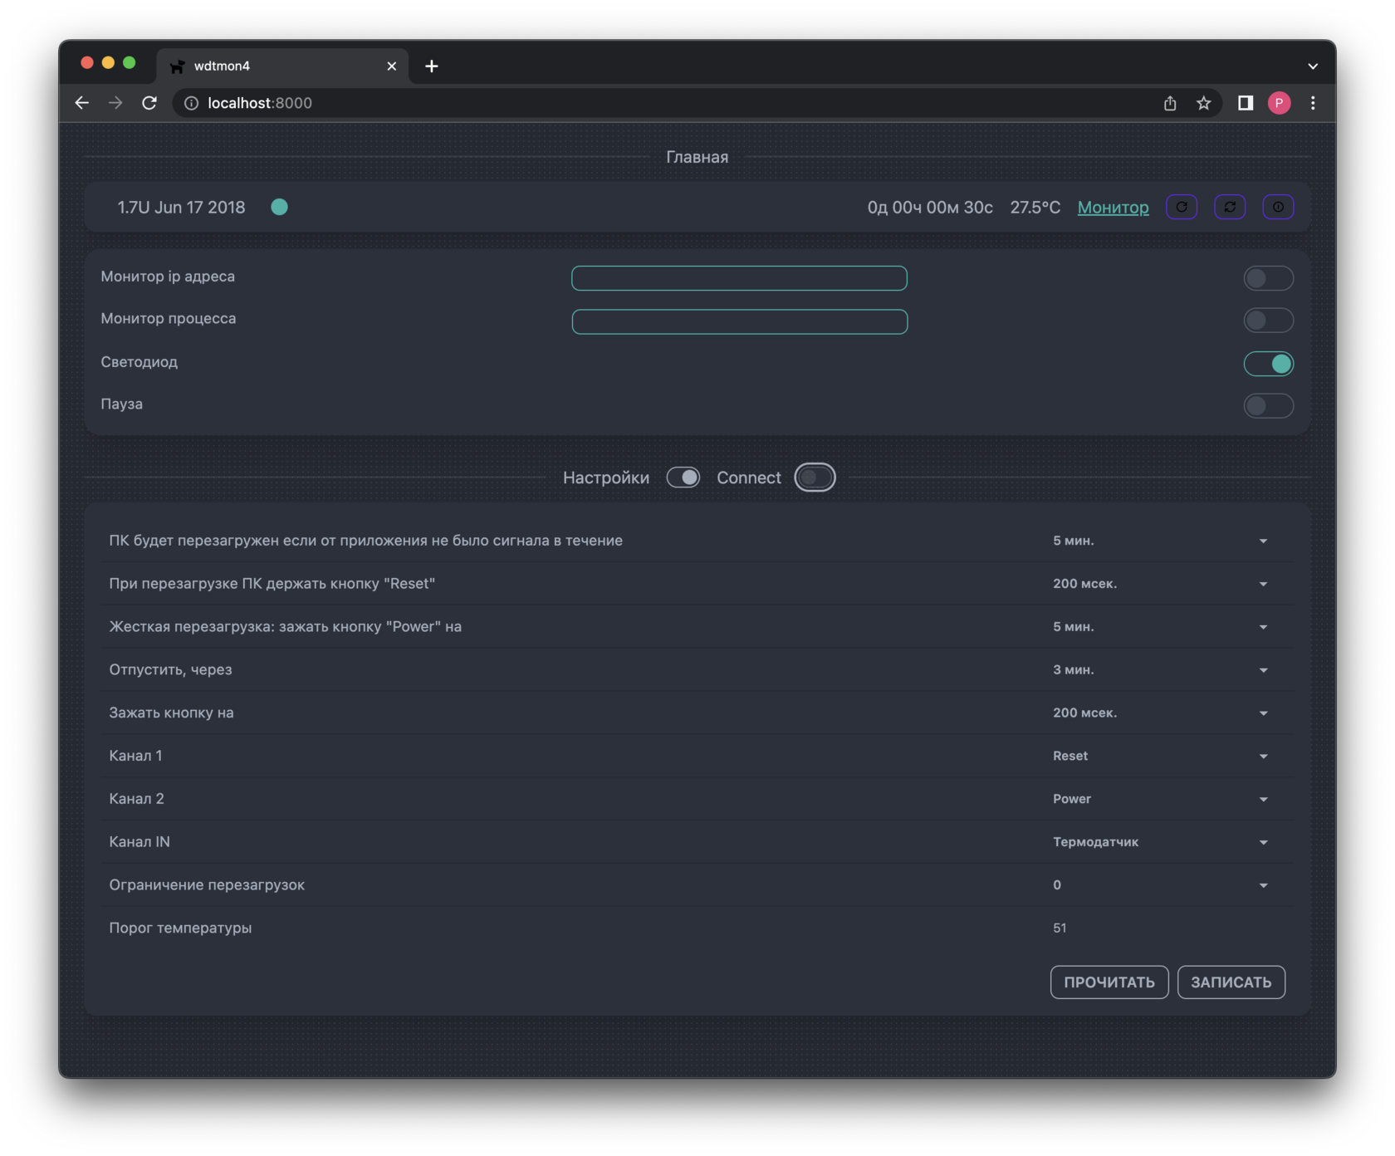Image resolution: width=1395 pixels, height=1156 pixels.
Task: Open the Chrome profile avatar
Action: click(x=1280, y=103)
